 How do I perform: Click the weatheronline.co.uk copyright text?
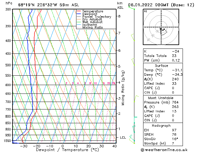164,150
